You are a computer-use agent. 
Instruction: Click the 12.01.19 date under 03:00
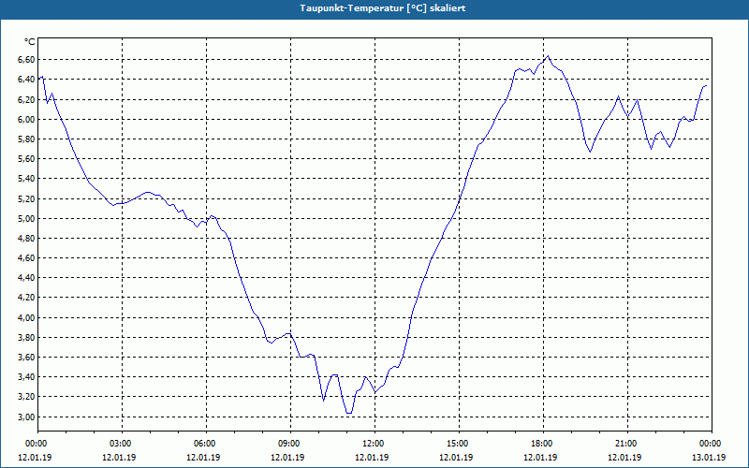pyautogui.click(x=119, y=458)
